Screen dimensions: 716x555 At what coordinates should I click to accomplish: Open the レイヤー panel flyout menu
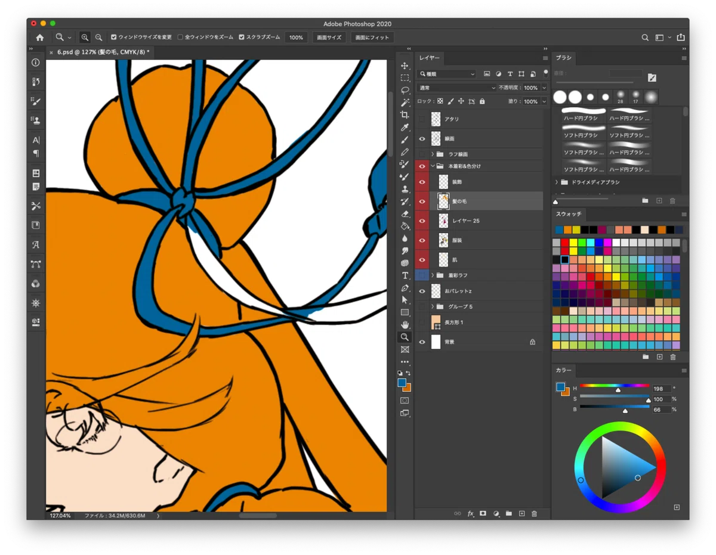point(545,58)
